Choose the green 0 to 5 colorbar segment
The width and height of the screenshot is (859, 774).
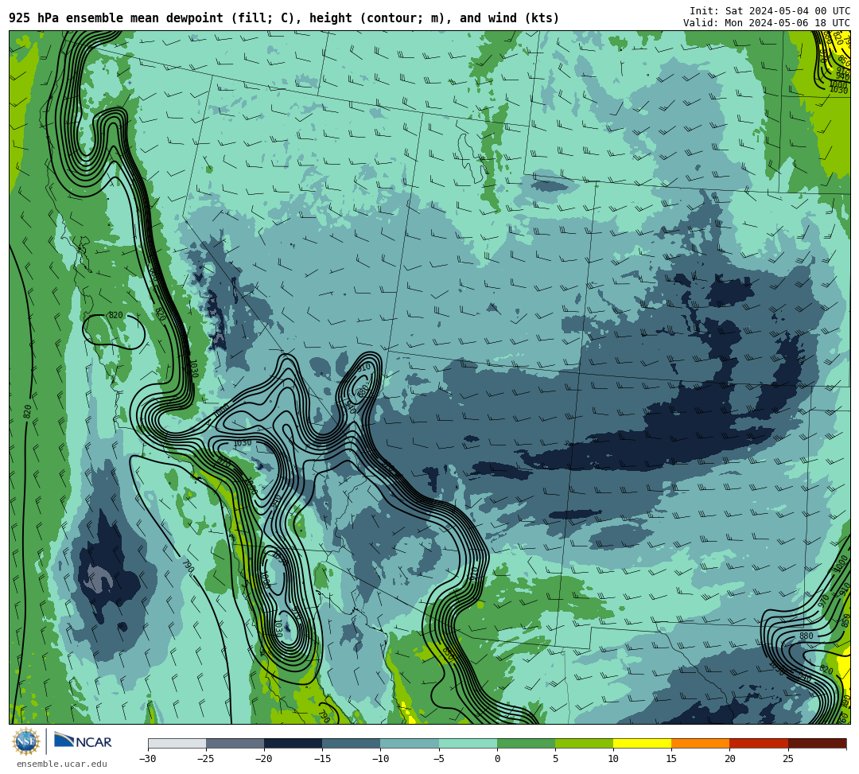526,743
